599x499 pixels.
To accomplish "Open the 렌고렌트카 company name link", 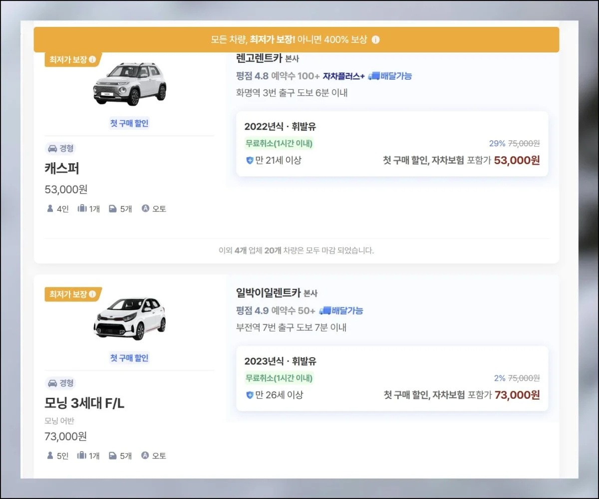I will 259,58.
